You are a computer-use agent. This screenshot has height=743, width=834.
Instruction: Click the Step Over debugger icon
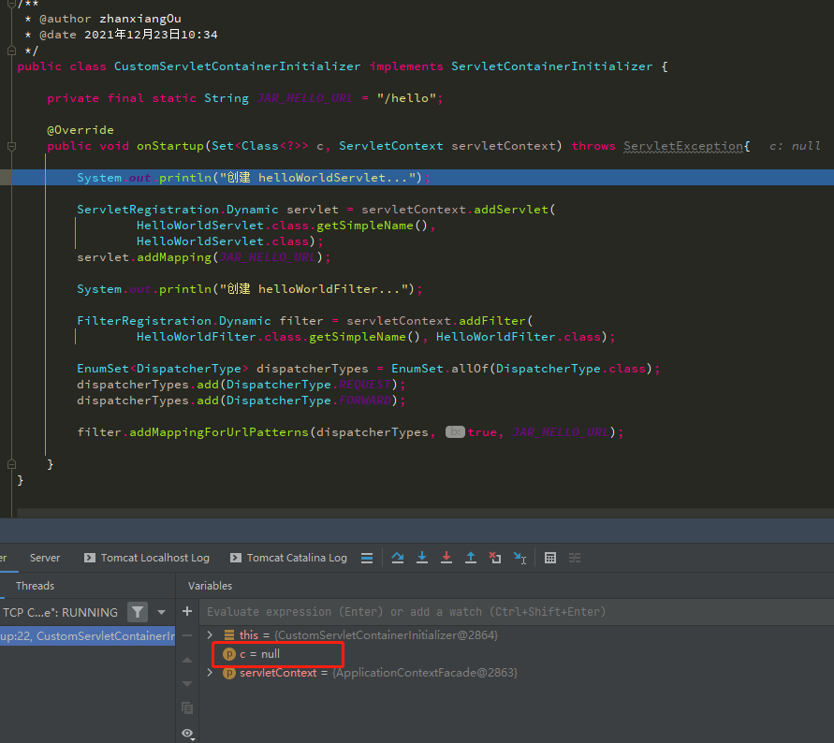[x=397, y=558]
